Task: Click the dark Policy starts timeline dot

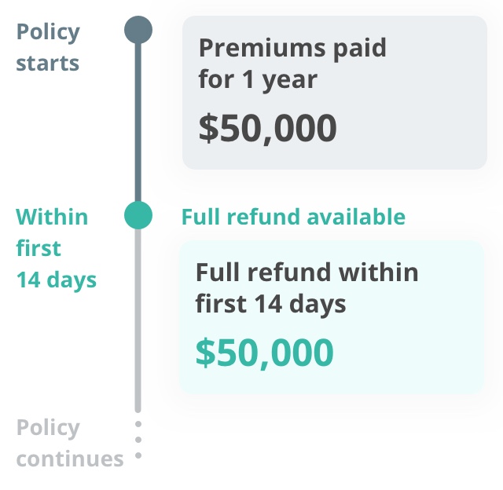Action: point(138,30)
